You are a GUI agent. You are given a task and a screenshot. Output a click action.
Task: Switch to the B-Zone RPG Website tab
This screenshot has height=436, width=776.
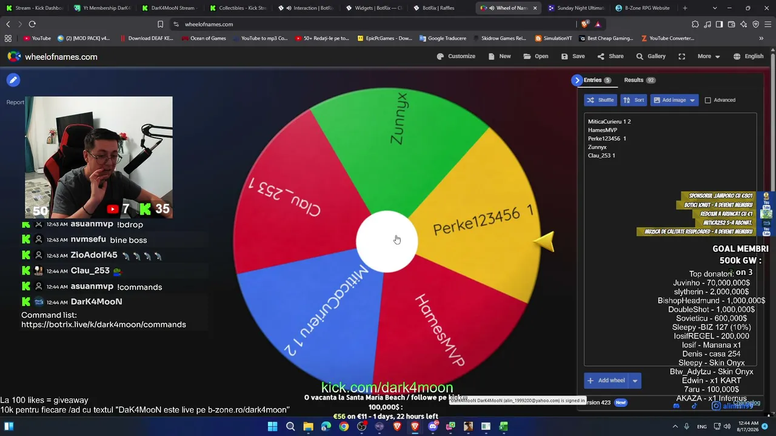click(x=642, y=8)
